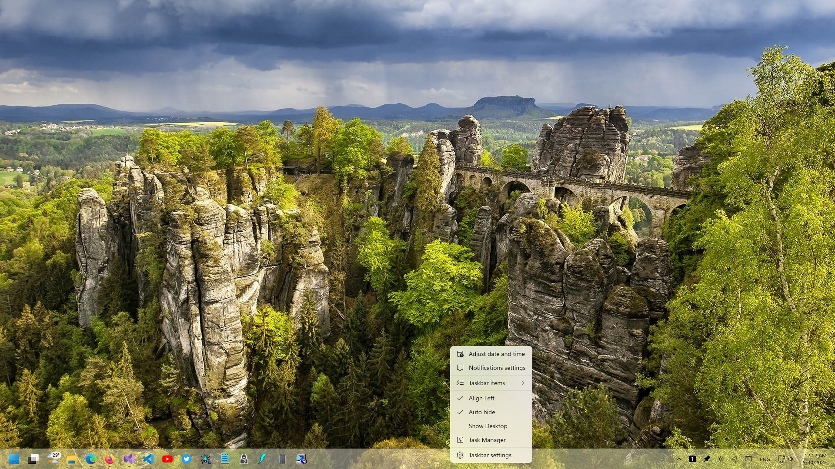Viewport: 835px width, 469px height.
Task: Select Show Desktop in the menu
Action: (x=491, y=426)
